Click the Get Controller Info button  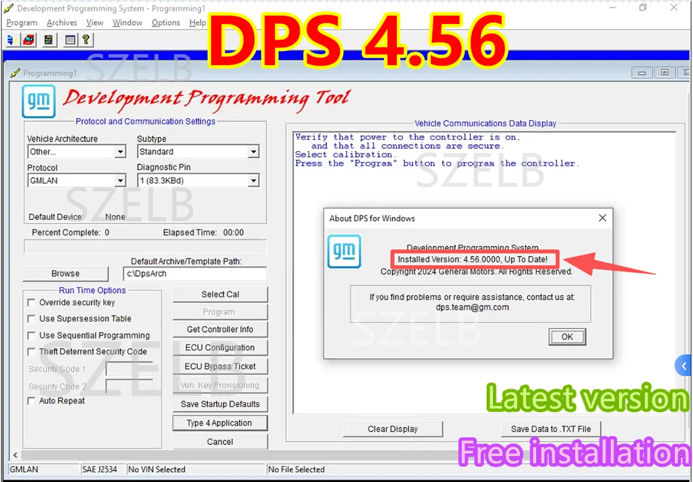pos(220,330)
